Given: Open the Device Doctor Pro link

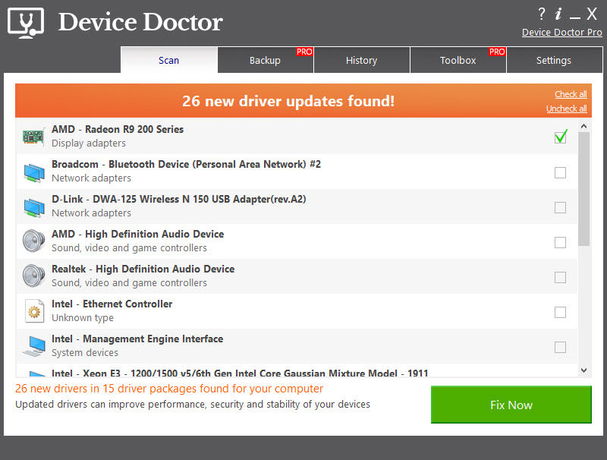Looking at the screenshot, I should click(562, 33).
